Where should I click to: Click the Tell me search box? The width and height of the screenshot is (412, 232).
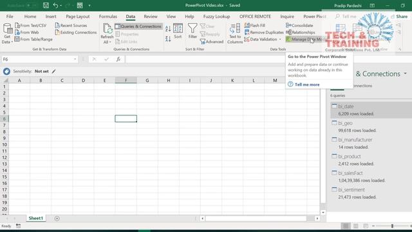(346, 16)
